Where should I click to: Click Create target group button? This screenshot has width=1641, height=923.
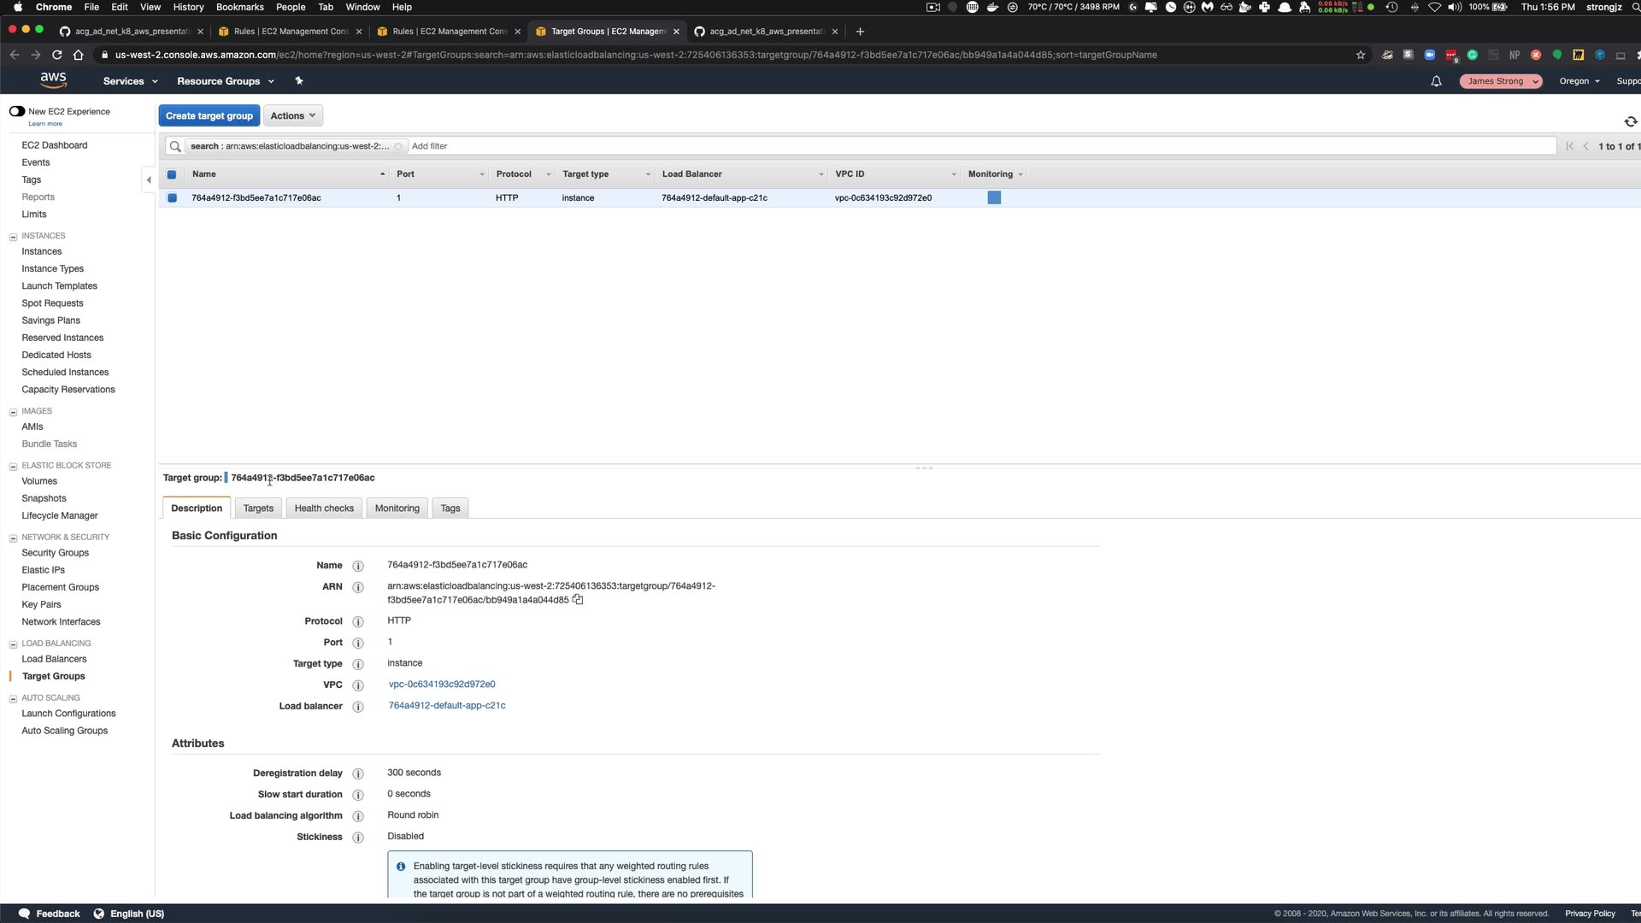tap(209, 115)
